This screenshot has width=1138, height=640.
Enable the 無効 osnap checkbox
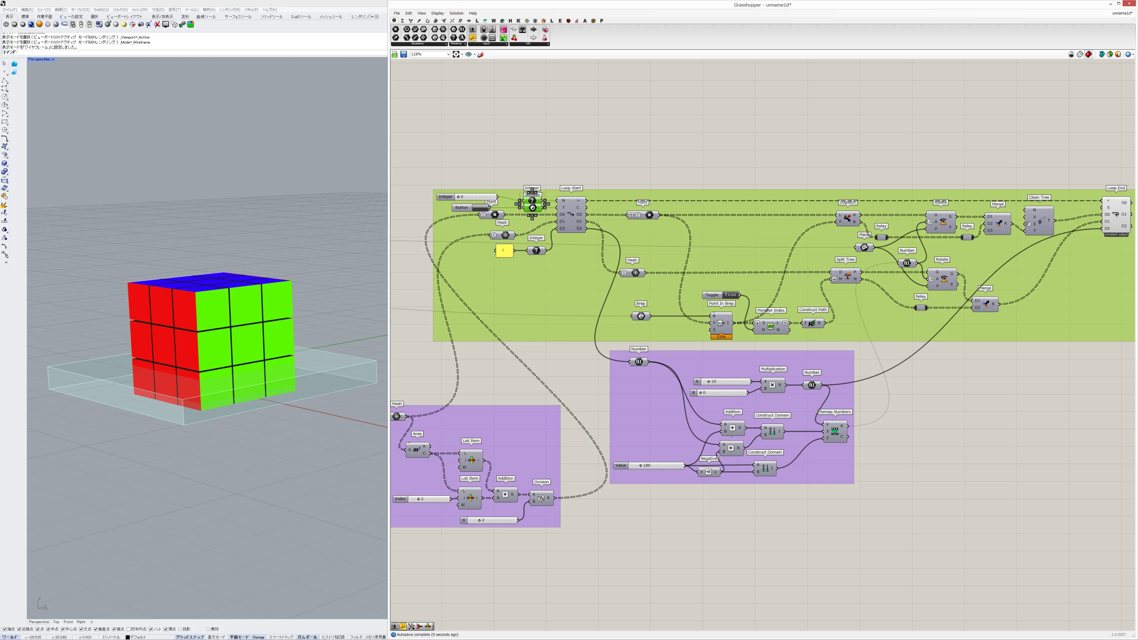coord(208,629)
